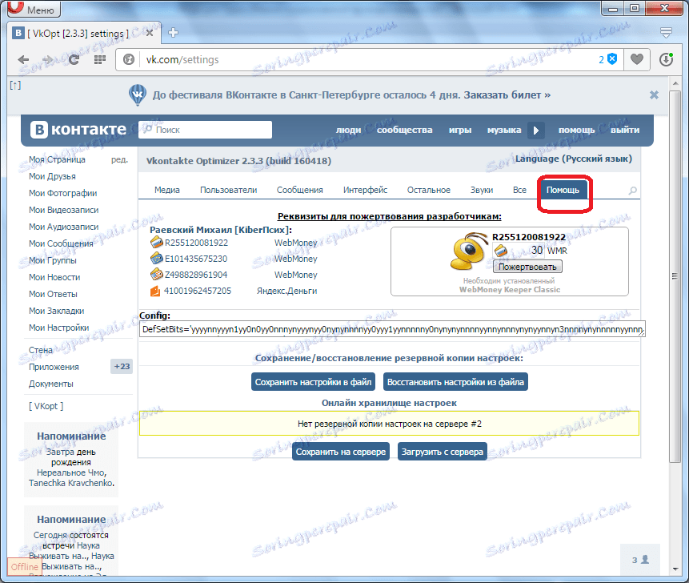
Task: Open the музыка header link
Action: click(504, 130)
